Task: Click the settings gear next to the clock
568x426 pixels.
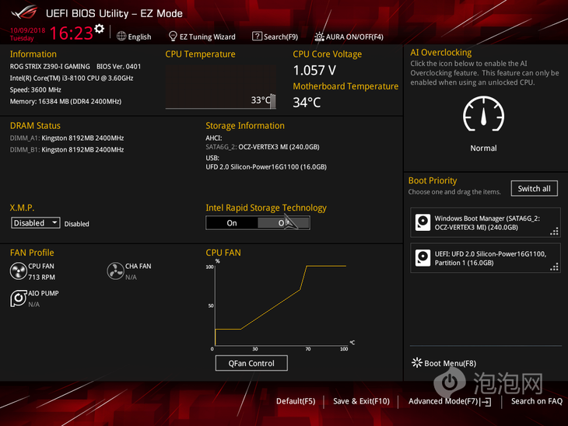Action: tap(100, 29)
